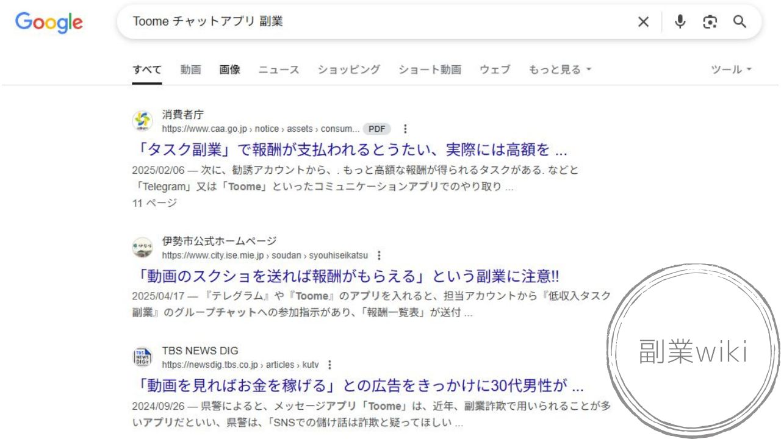Screen dimensions: 781x439
Task: Switch to the 動画 tab
Action: click(x=190, y=70)
